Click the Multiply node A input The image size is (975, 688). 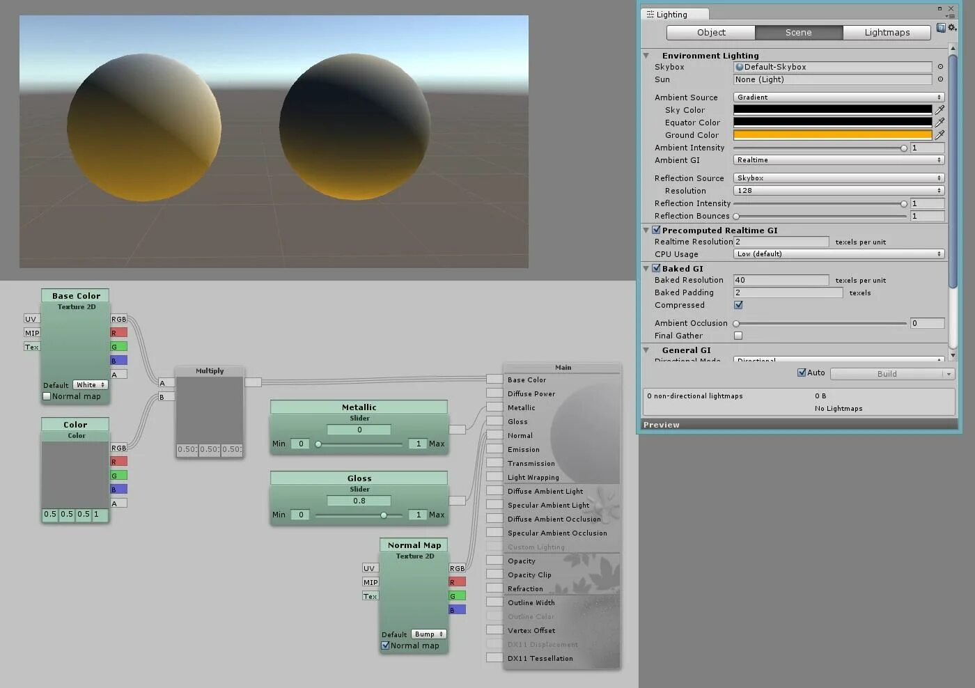tap(166, 383)
